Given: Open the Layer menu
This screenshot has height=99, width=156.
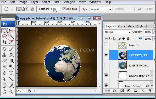Looking at the screenshot, I should (x=35, y=2).
